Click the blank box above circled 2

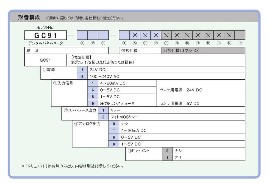[x=93, y=35]
